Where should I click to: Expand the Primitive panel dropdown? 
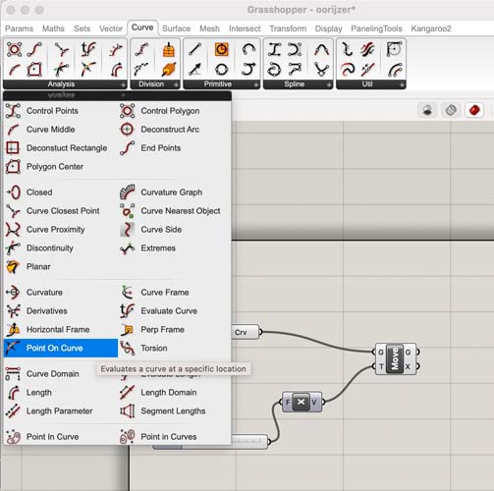click(x=256, y=84)
